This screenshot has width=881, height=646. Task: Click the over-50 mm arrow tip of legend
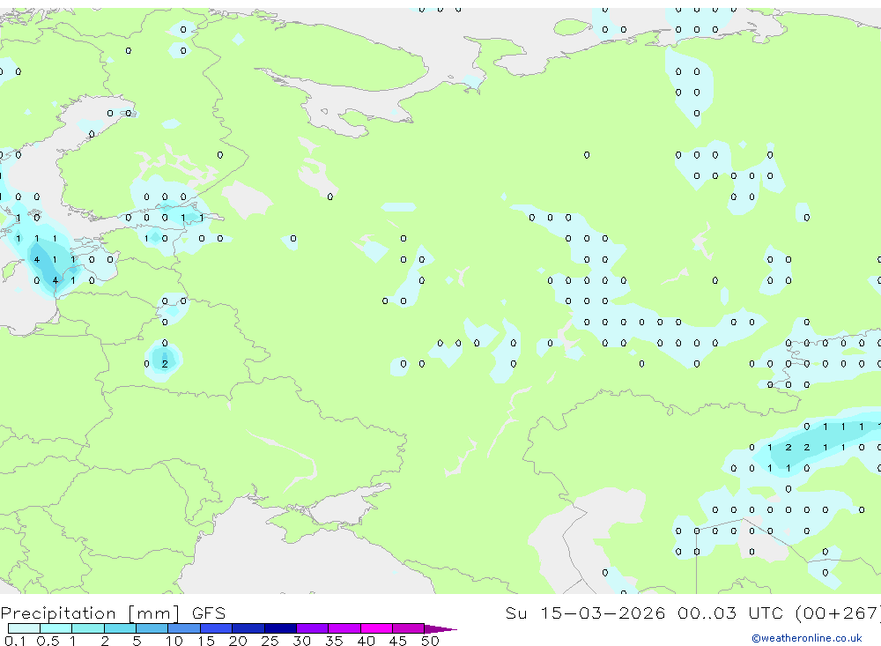(440, 628)
